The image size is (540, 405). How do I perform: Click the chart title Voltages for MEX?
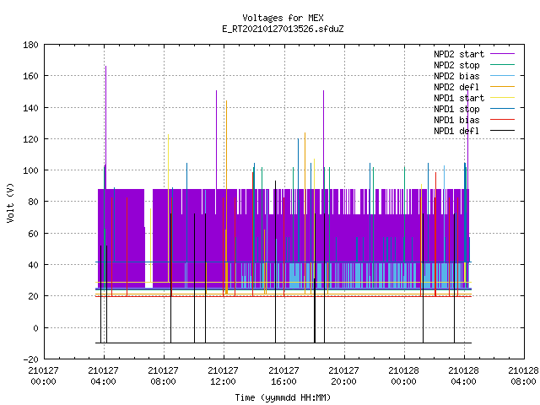click(283, 18)
